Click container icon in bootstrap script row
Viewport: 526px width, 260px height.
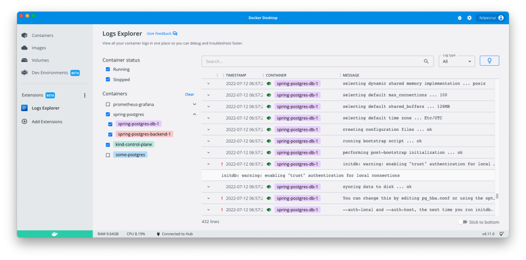click(x=269, y=141)
